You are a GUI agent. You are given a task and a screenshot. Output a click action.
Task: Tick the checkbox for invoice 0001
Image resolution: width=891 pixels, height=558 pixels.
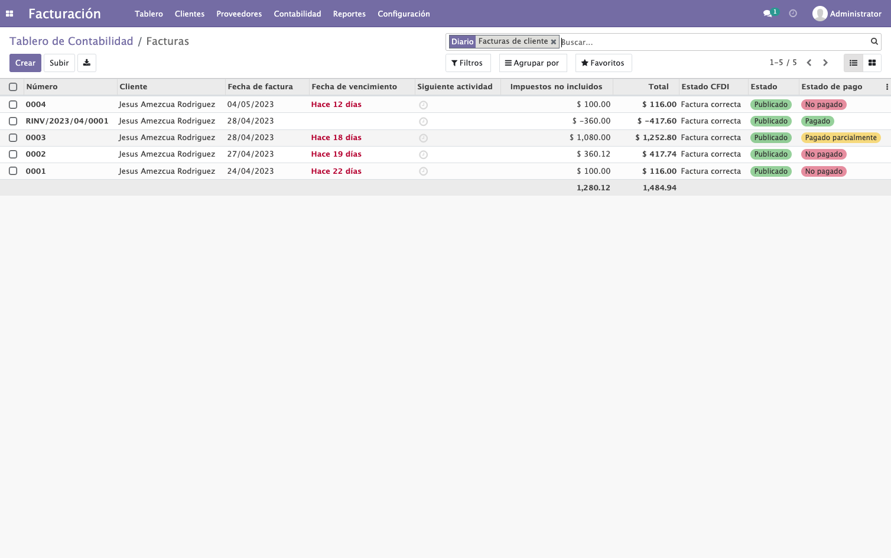point(13,171)
